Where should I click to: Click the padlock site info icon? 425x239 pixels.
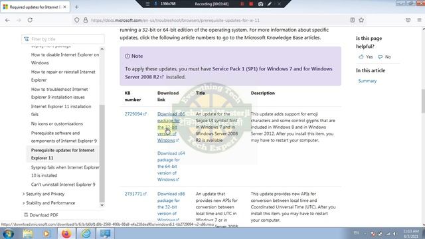tap(86, 20)
